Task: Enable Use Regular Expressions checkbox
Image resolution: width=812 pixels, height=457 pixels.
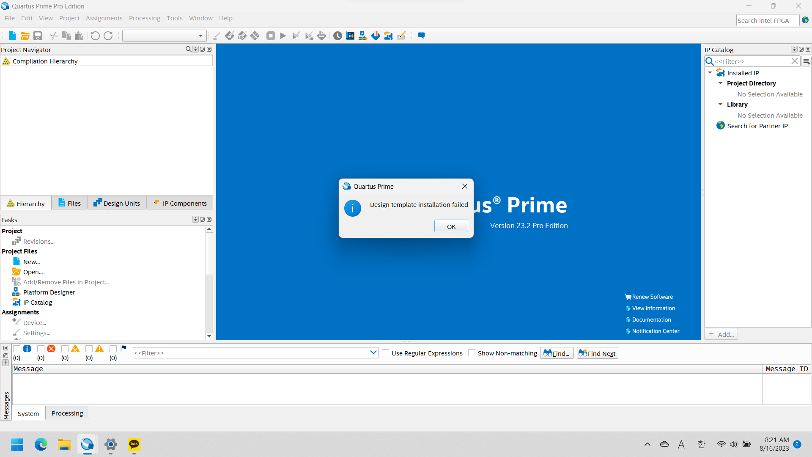Action: click(x=386, y=353)
